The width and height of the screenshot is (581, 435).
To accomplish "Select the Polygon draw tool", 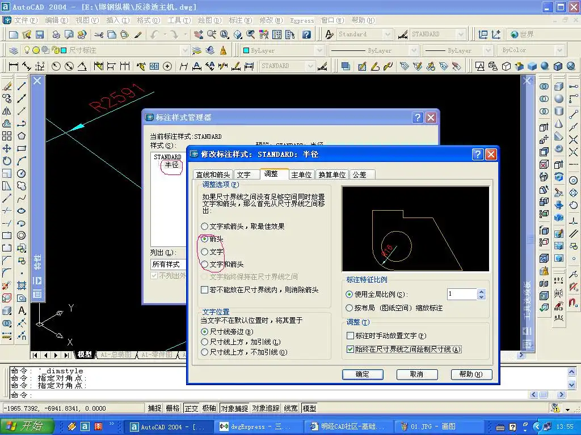I will tap(22, 136).
